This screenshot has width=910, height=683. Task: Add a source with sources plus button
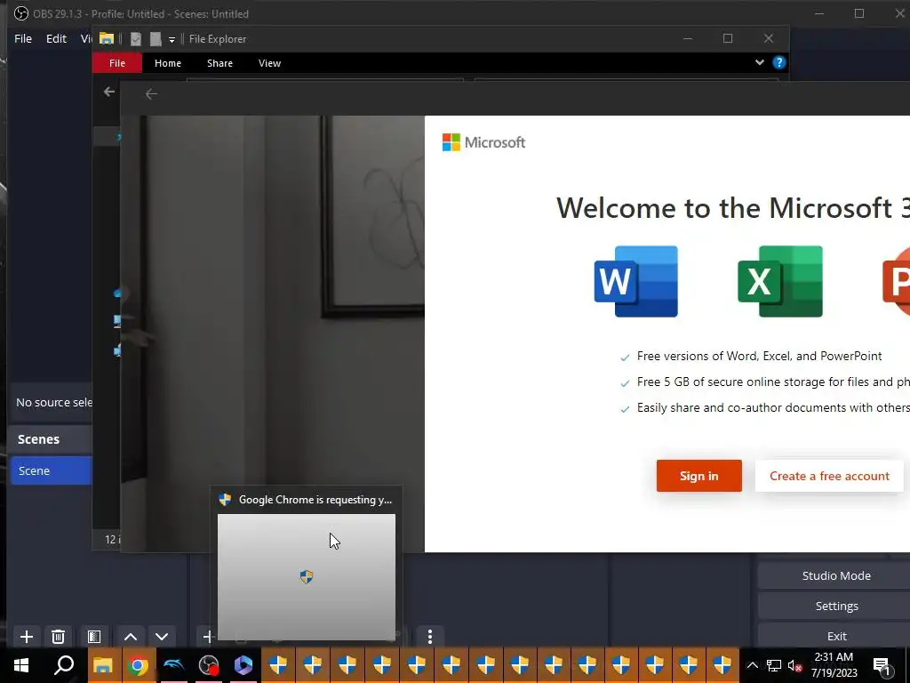[x=207, y=637]
